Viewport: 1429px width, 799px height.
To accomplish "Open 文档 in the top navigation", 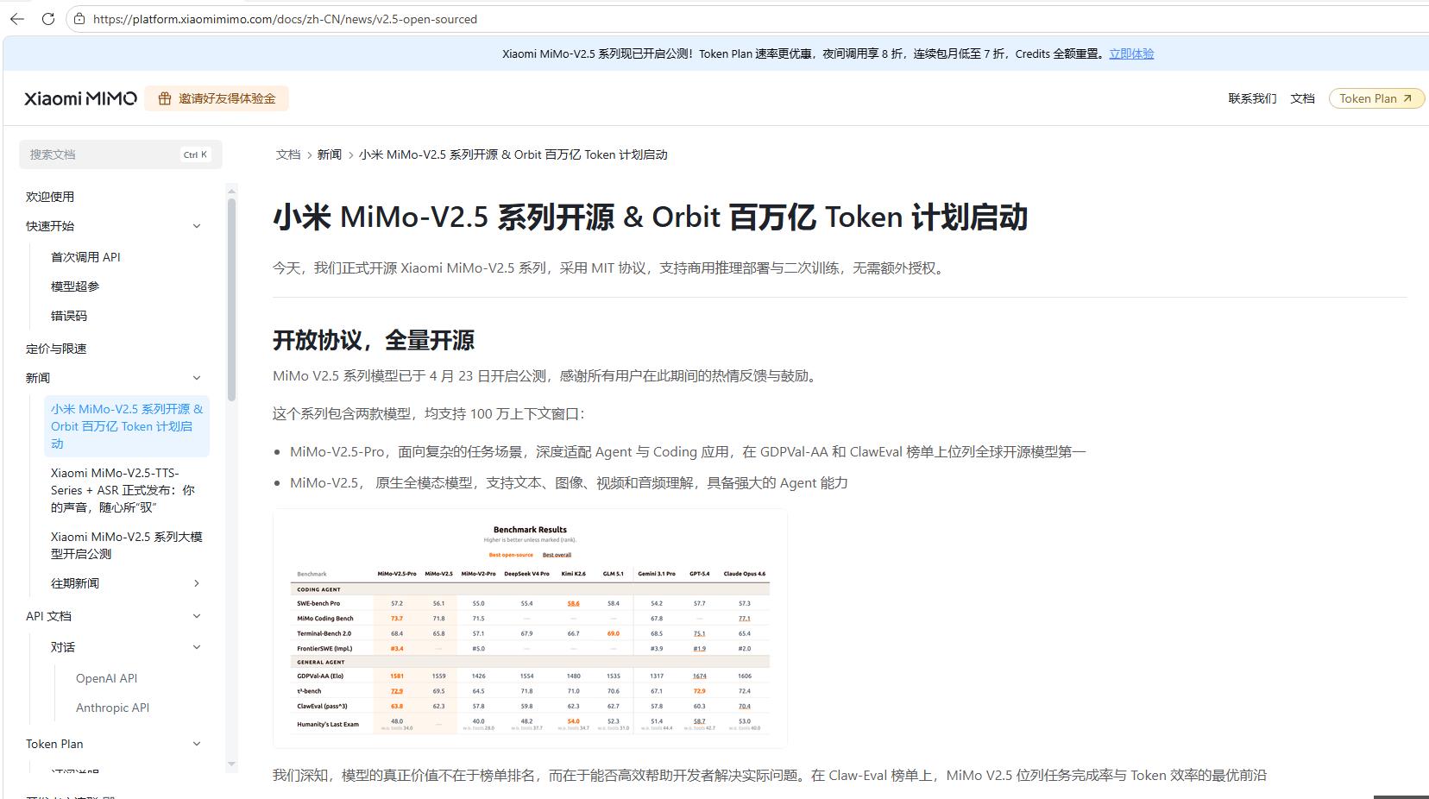I will pyautogui.click(x=1302, y=98).
